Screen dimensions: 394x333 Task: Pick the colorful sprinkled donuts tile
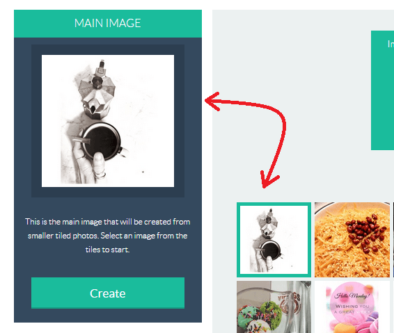(274, 307)
